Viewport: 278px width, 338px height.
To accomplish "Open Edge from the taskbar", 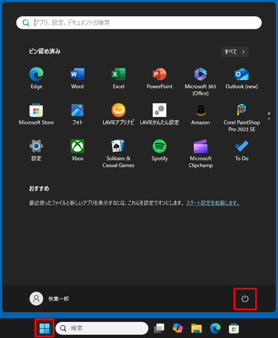I will (215, 329).
